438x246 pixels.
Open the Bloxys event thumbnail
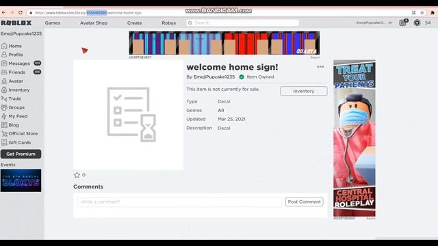tap(21, 180)
